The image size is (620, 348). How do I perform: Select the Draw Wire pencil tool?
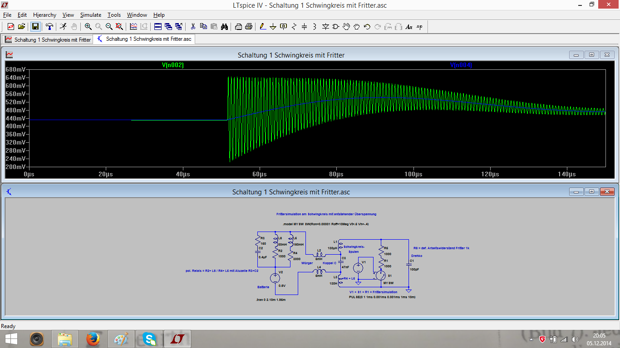click(263, 27)
